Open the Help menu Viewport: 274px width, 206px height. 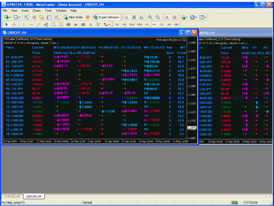(x=74, y=11)
